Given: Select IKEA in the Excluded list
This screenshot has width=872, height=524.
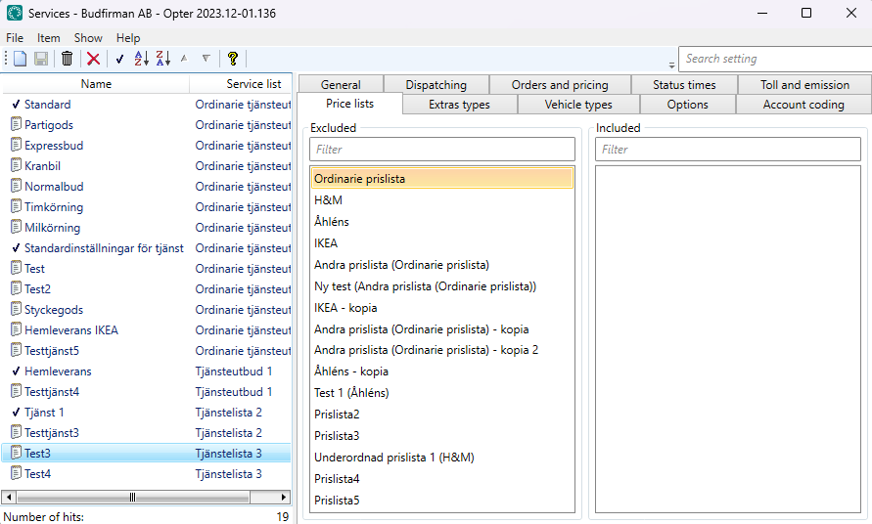Looking at the screenshot, I should (326, 243).
